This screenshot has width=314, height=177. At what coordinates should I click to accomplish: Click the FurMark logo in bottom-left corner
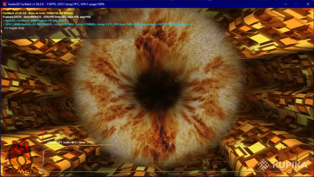20,157
